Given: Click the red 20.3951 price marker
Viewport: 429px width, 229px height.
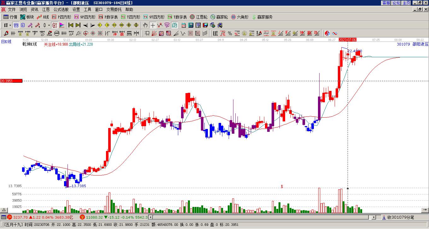Looking at the screenshot, I should (11, 81).
